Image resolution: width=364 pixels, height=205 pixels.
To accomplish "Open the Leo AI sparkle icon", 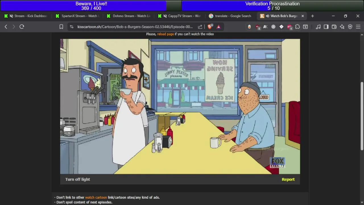I will (342, 27).
